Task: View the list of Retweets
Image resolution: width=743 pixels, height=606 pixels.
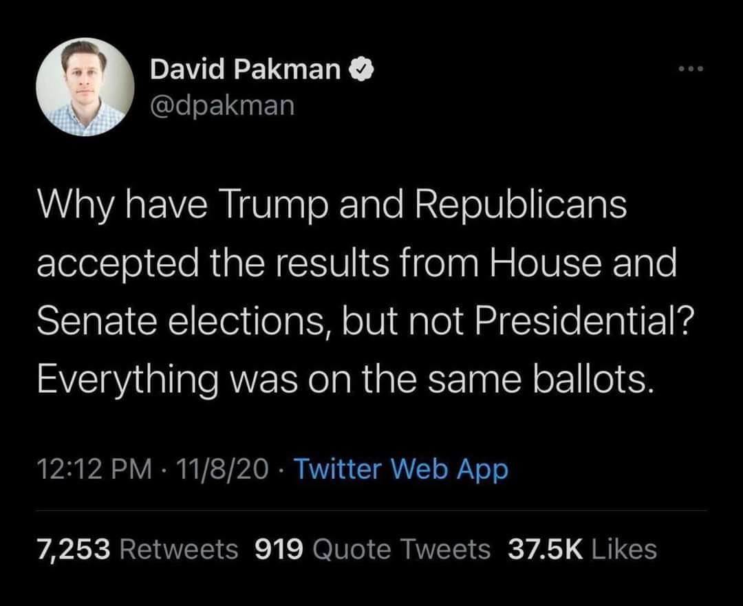Action: pos(179,549)
